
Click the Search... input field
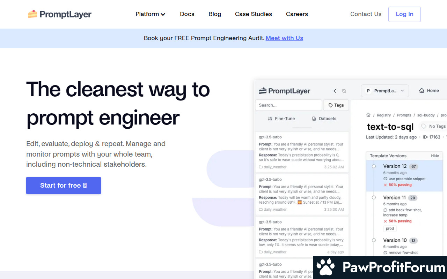(288, 105)
